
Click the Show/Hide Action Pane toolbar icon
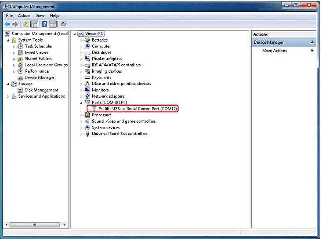click(53, 24)
